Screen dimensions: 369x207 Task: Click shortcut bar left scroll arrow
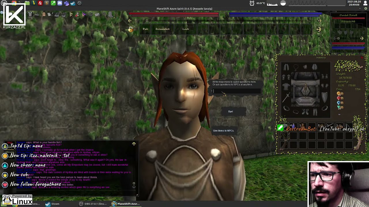(130, 21)
